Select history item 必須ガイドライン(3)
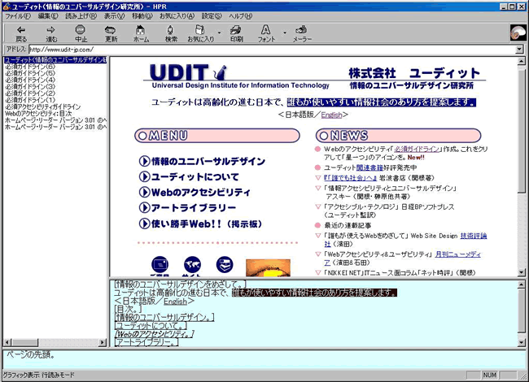 pyautogui.click(x=30, y=87)
